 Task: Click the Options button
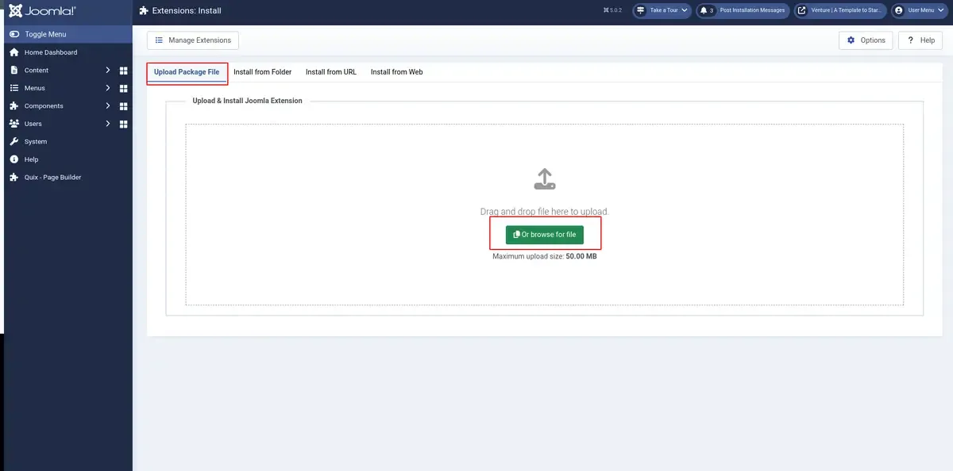[866, 40]
